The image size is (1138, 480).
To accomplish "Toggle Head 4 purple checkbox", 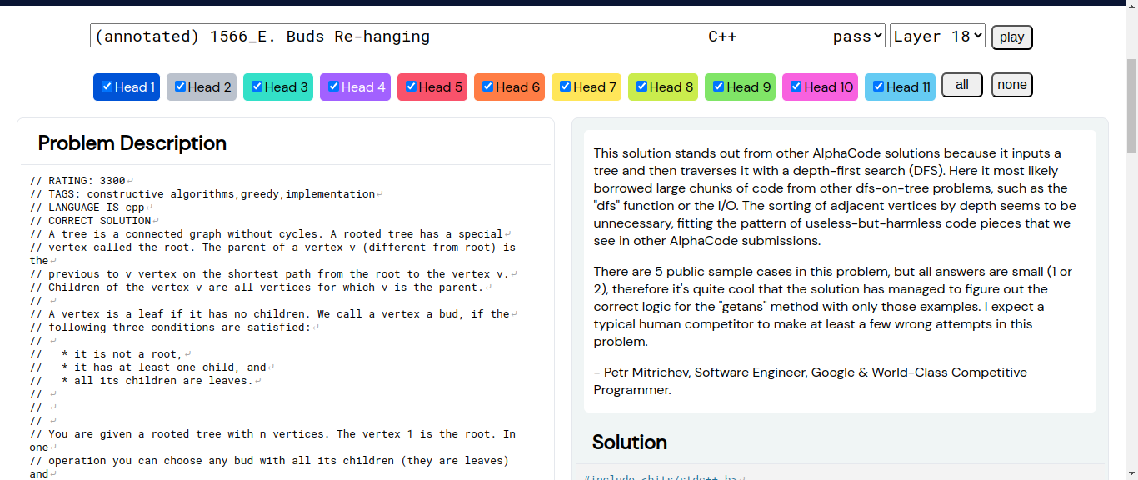I will [333, 87].
